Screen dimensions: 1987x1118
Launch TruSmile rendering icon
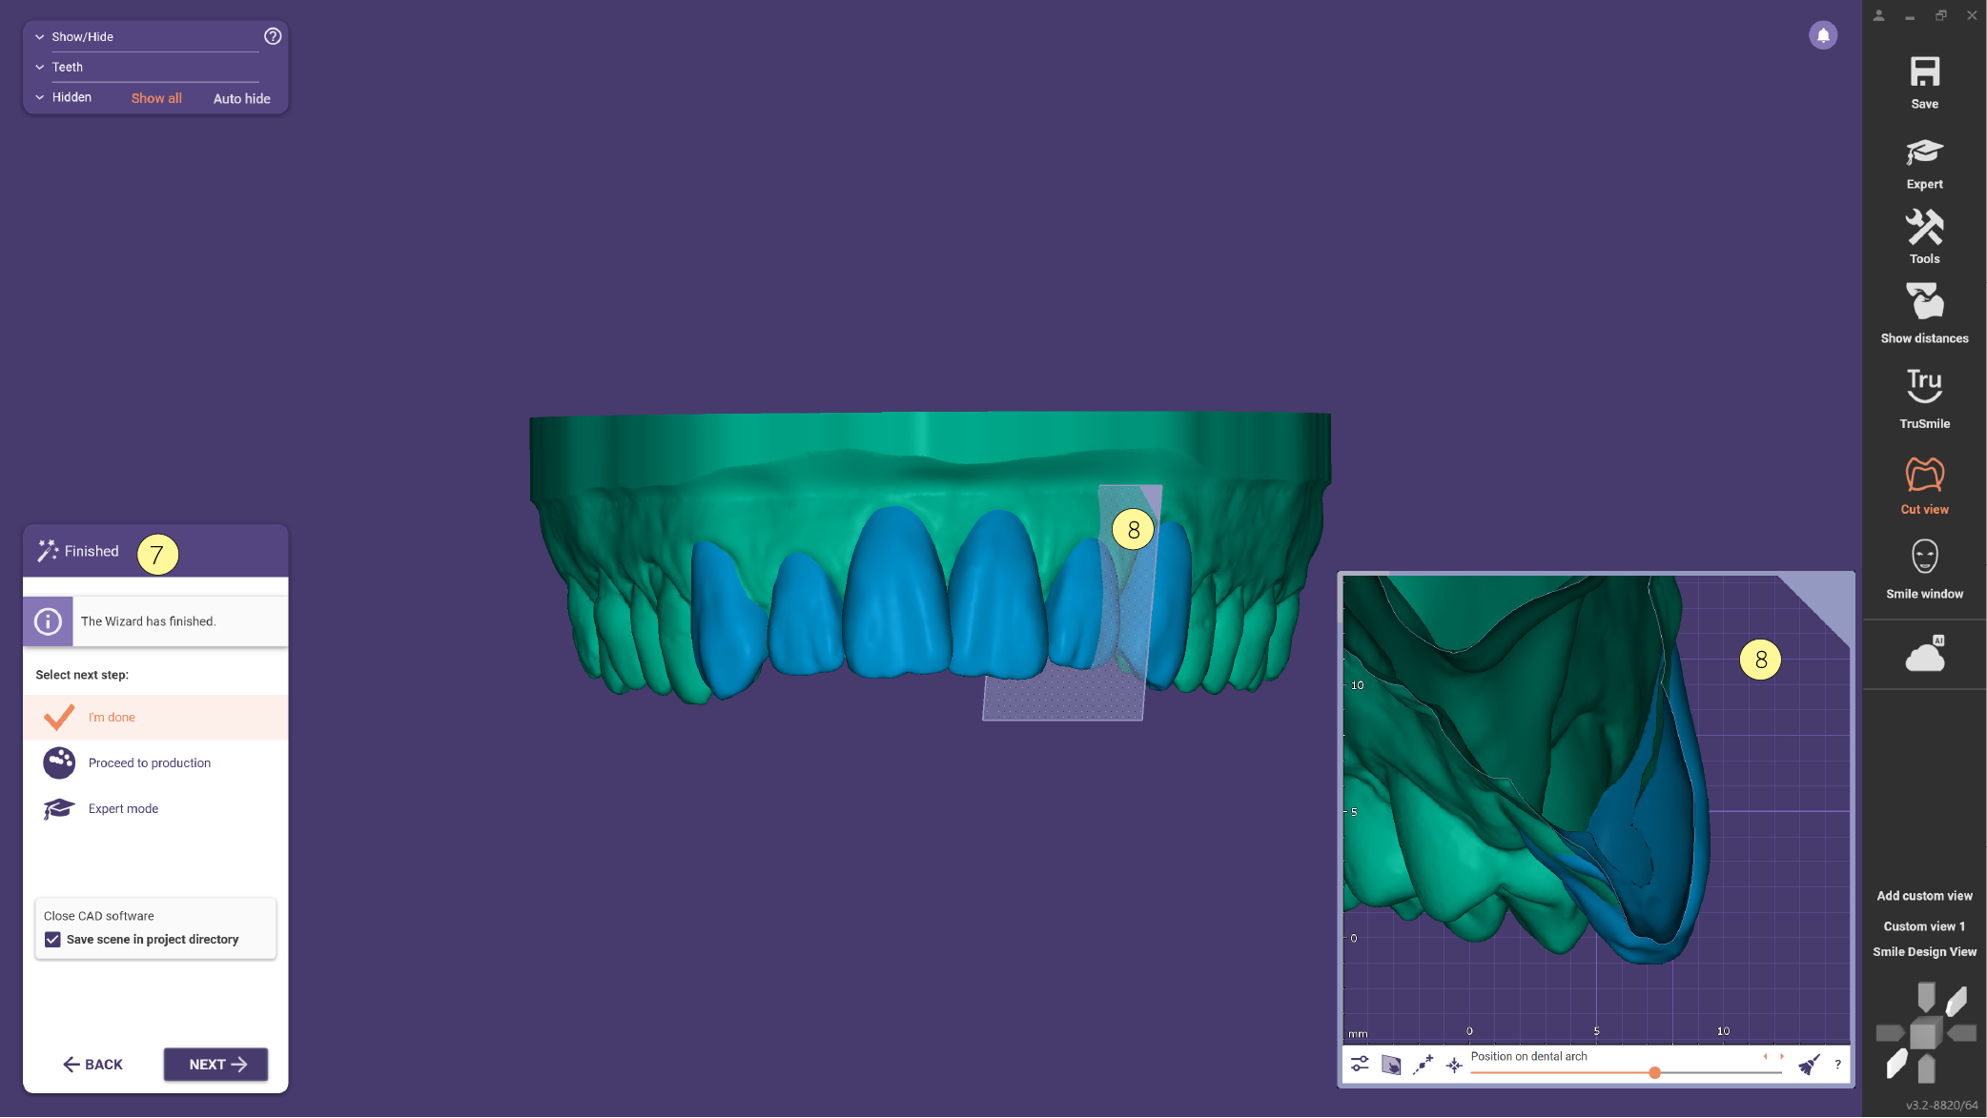[1924, 386]
